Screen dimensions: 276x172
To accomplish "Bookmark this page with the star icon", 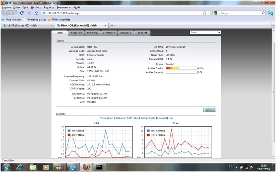I will [204, 13].
